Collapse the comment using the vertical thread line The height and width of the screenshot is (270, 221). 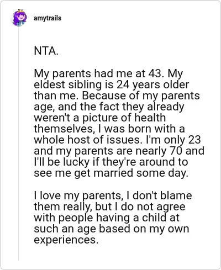(18, 144)
